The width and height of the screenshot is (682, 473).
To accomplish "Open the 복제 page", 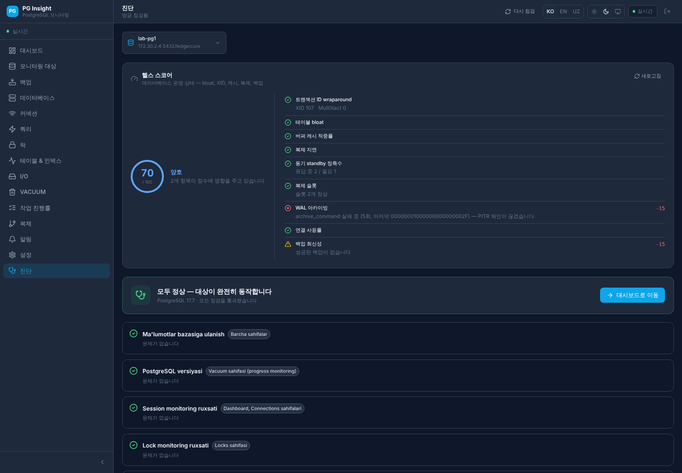I will click(56, 224).
